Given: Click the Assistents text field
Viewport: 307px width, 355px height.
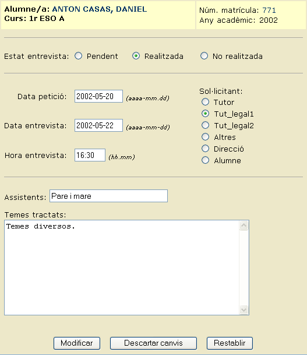Looking at the screenshot, I should (x=108, y=196).
